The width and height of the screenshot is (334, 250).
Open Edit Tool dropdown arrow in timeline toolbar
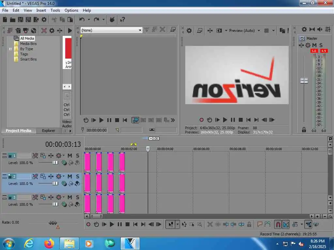[177, 224]
